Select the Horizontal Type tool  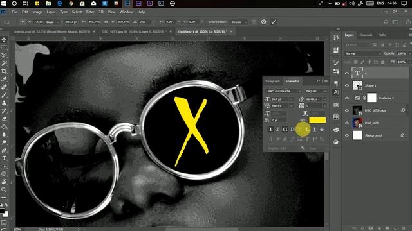coord(4,158)
